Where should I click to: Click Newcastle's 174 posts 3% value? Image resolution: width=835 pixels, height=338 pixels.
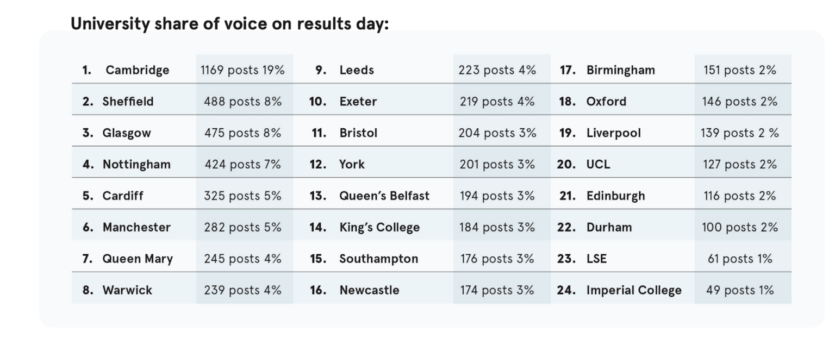(x=497, y=291)
